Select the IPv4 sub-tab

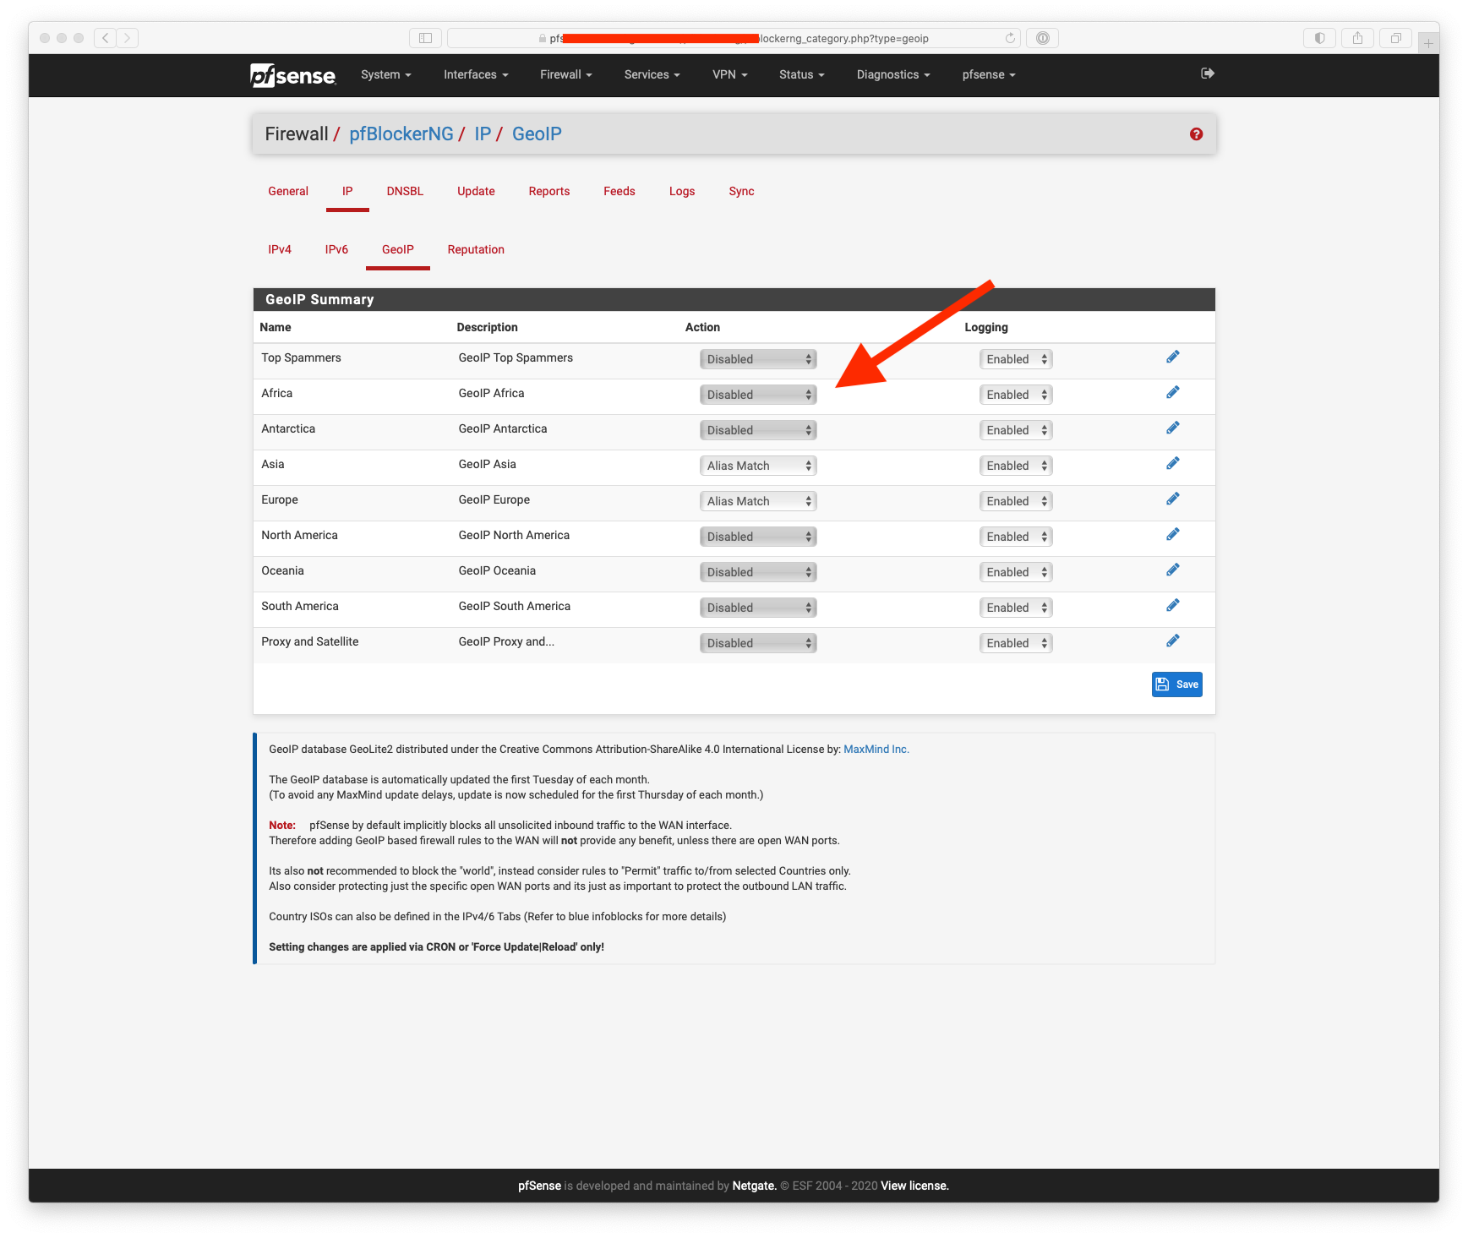coord(280,249)
